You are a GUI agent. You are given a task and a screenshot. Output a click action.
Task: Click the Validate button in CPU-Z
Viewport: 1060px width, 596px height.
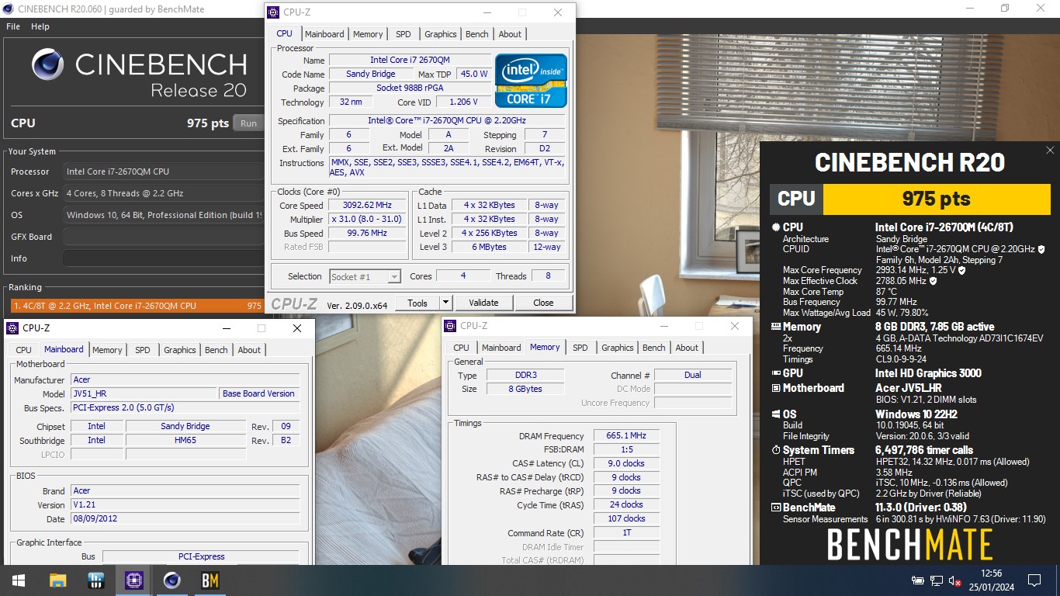483,303
